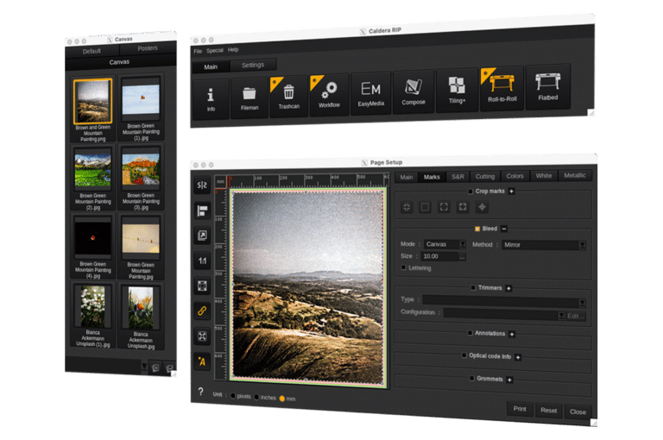Select inches as the unit
This screenshot has height=440, width=663.
(x=257, y=397)
